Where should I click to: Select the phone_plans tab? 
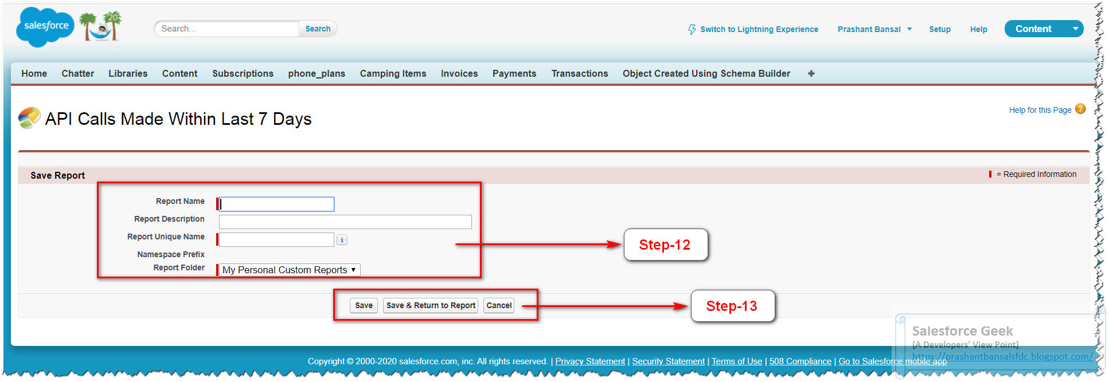click(317, 73)
